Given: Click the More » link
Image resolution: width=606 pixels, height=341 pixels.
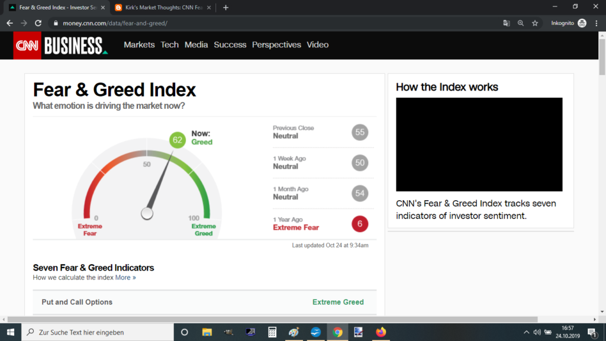Looking at the screenshot, I should [125, 278].
